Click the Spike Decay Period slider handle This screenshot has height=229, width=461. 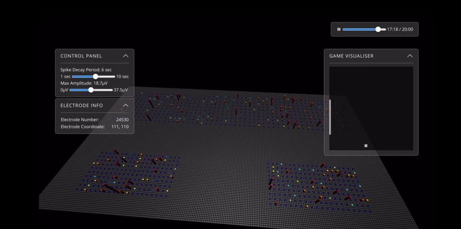(x=95, y=77)
